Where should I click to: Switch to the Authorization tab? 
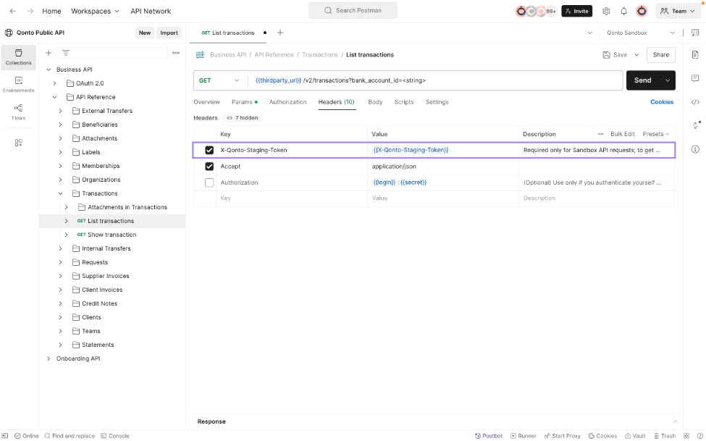click(x=287, y=102)
